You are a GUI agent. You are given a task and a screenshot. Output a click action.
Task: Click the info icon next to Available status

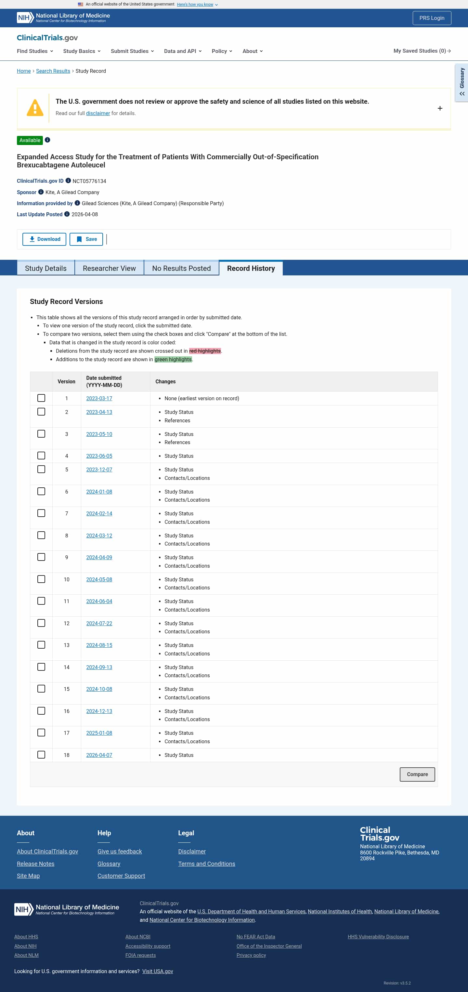click(47, 140)
